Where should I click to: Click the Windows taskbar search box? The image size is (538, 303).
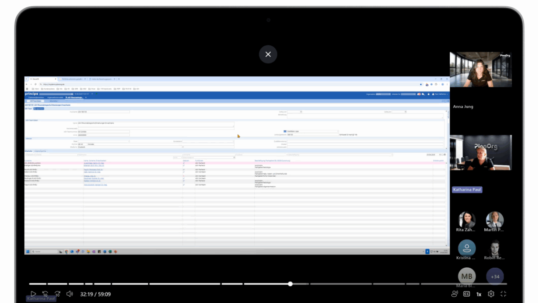(45, 251)
